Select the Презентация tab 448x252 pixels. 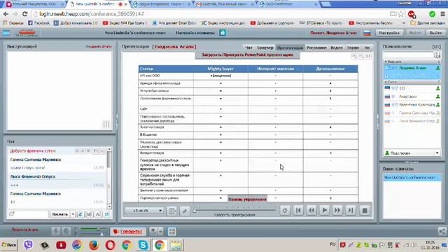(290, 48)
